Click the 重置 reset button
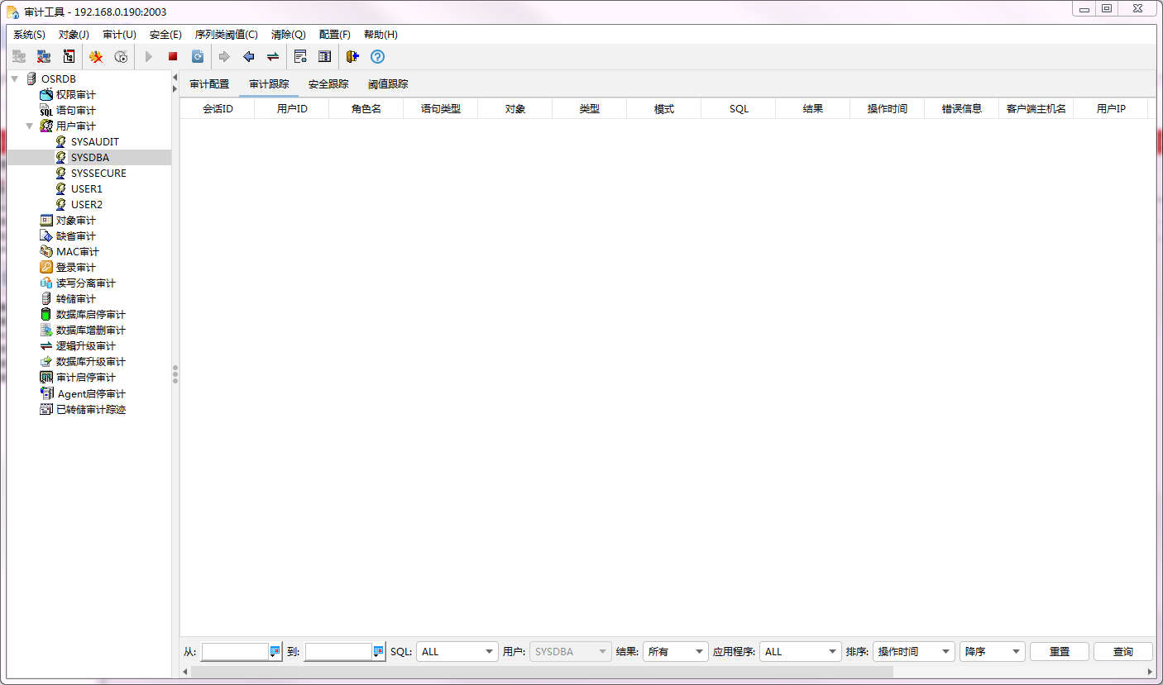1163x685 pixels. tap(1059, 651)
